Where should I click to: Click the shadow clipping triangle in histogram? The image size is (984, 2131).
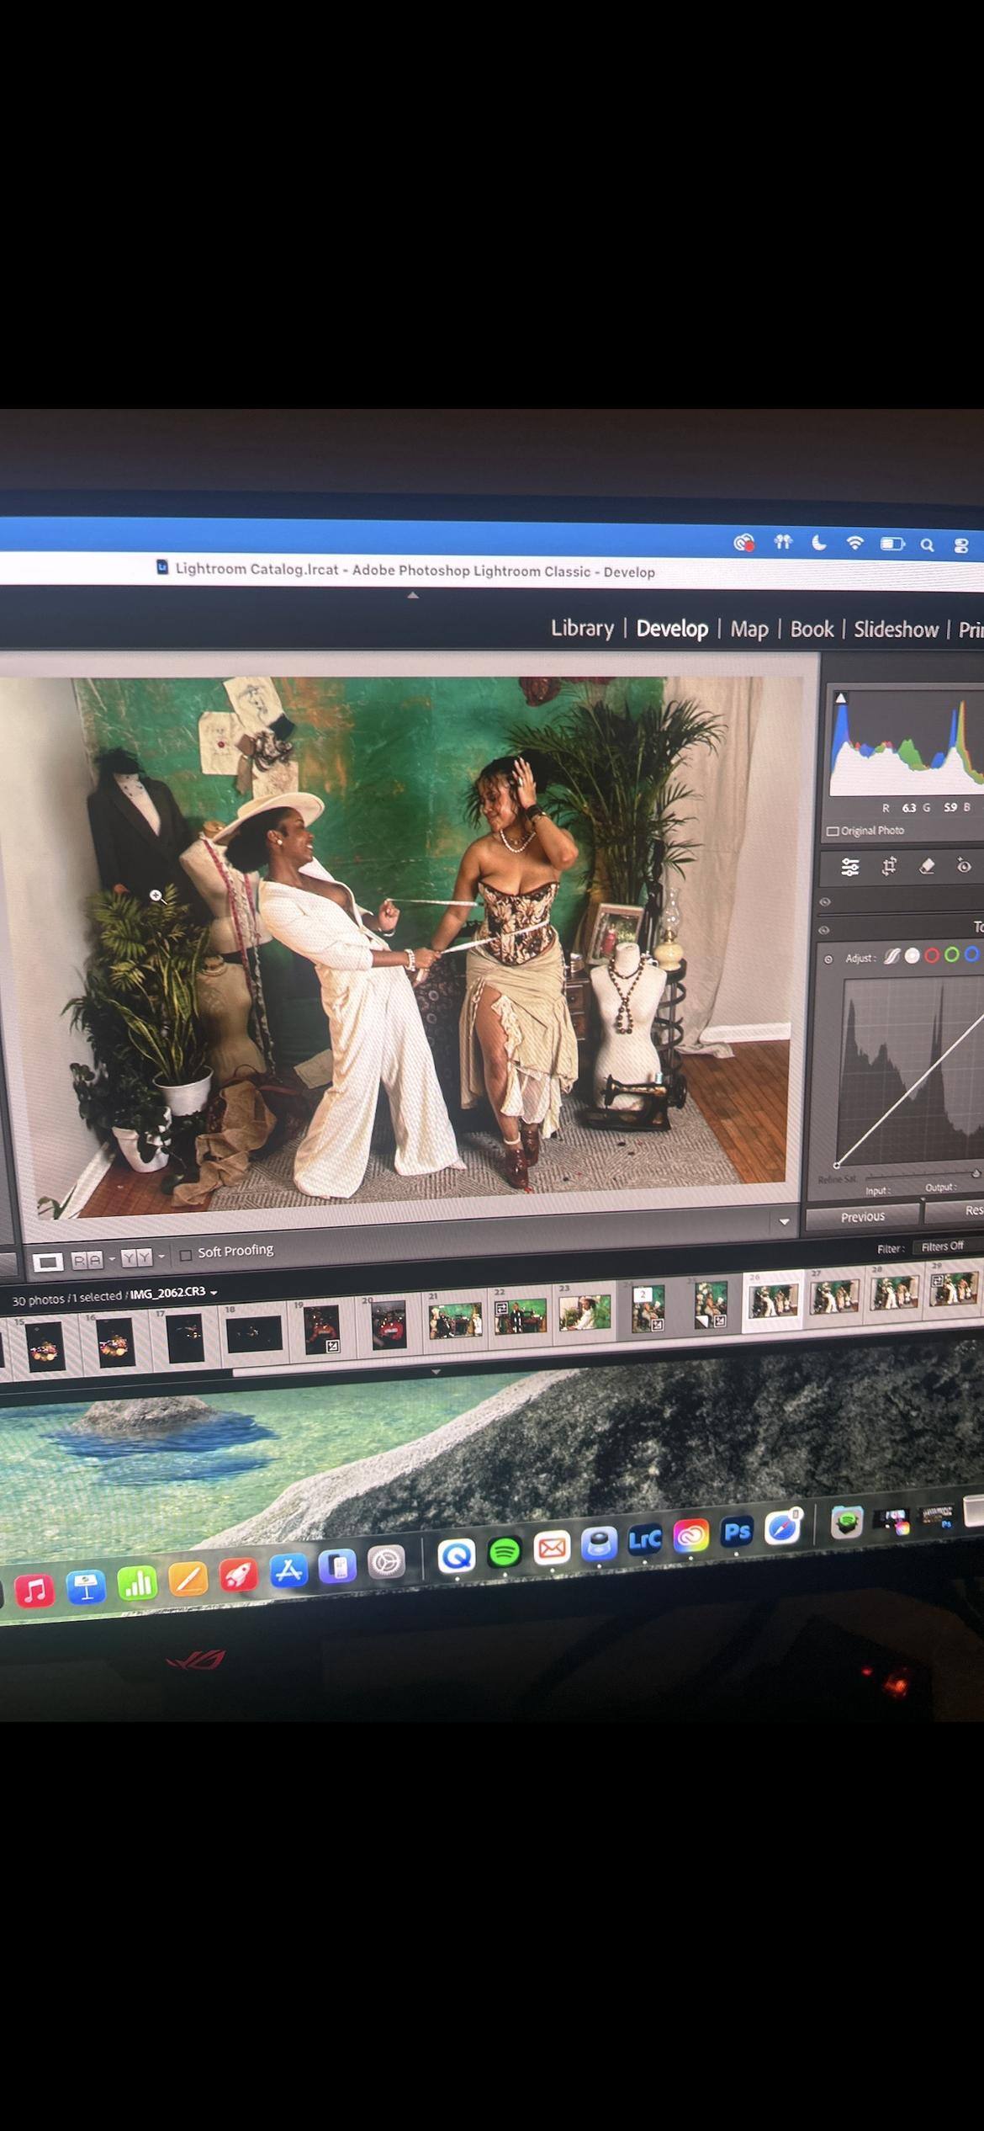tap(840, 698)
